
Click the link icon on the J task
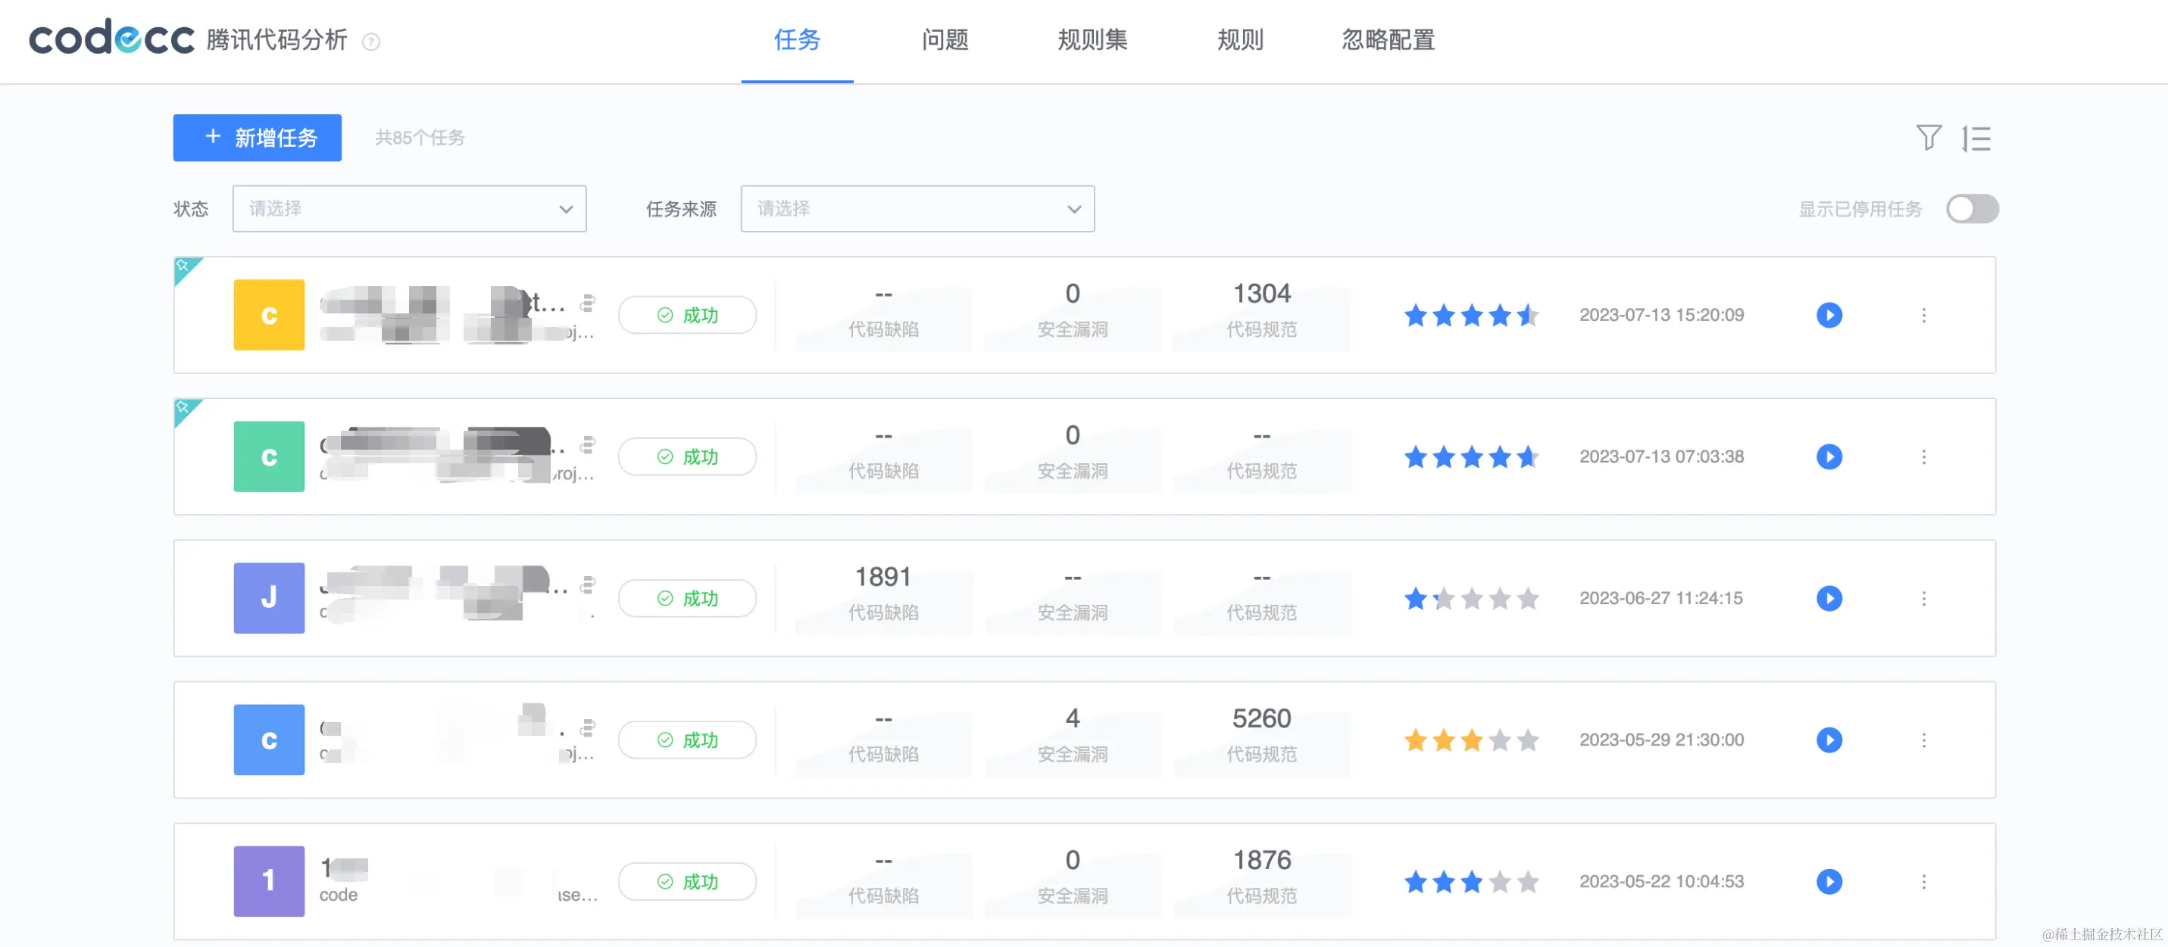tap(587, 584)
